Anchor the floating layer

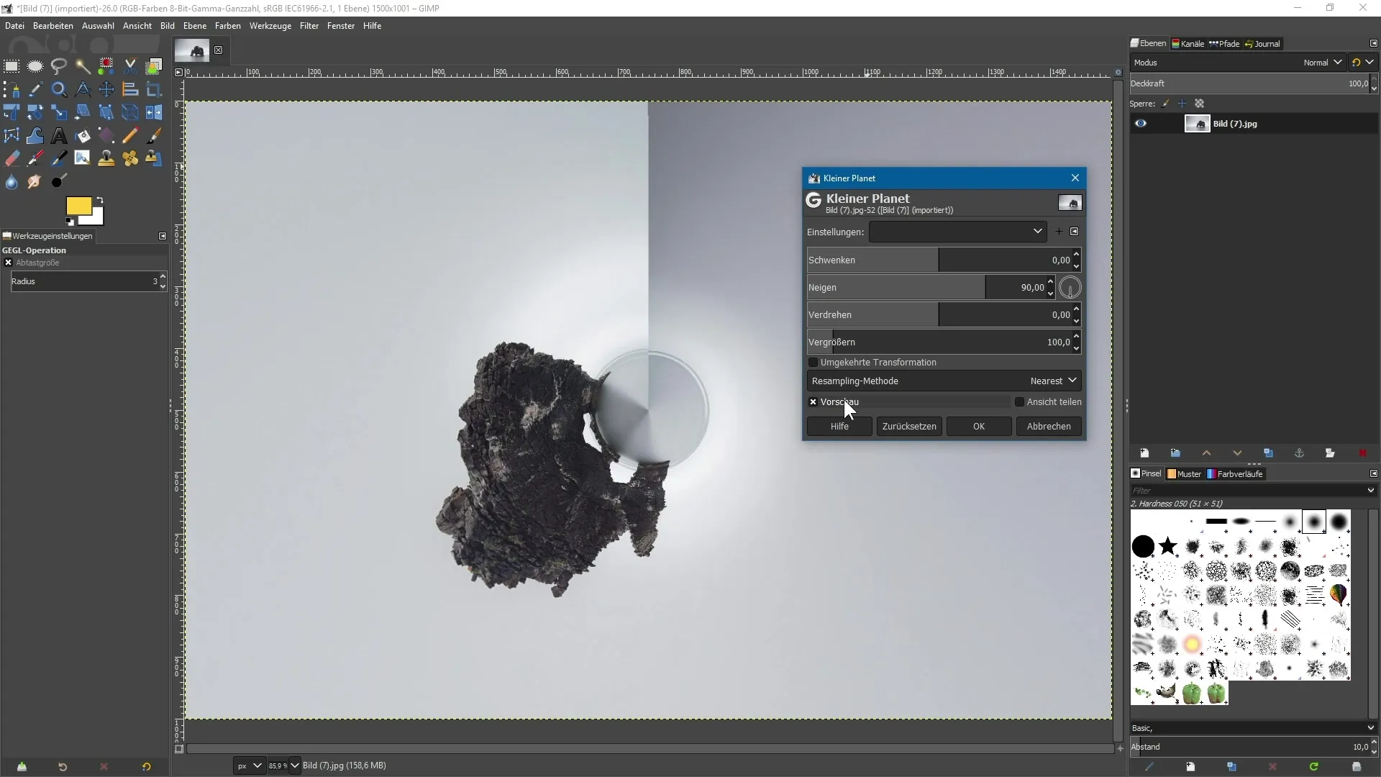(x=1299, y=453)
